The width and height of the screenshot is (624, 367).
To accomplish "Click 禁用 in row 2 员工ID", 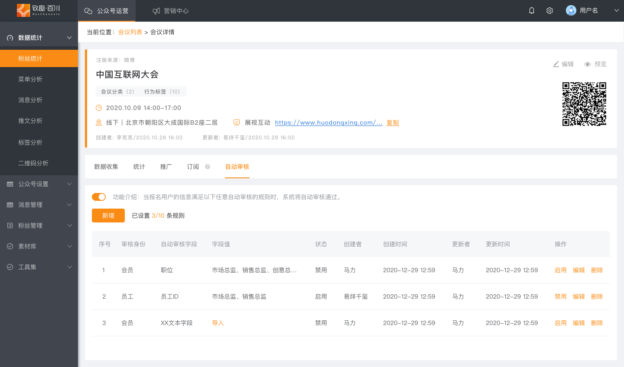I will point(561,296).
